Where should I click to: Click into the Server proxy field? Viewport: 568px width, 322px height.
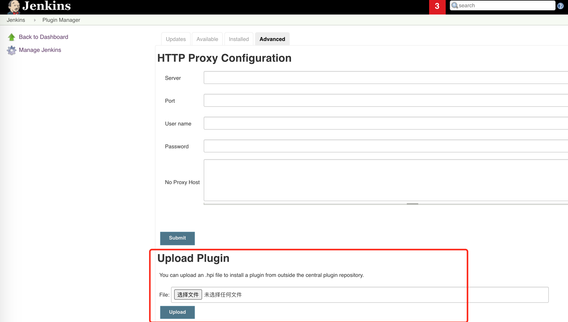click(x=386, y=78)
